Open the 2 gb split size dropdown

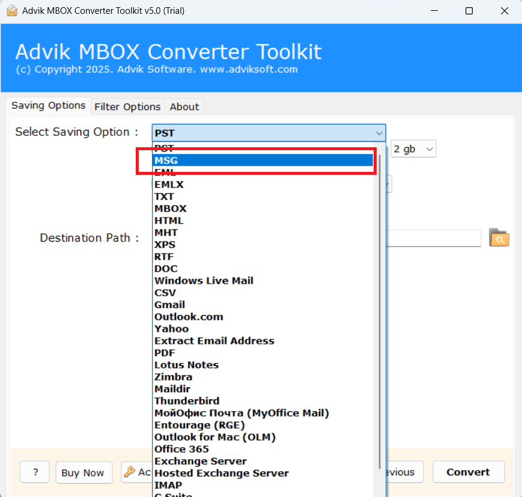click(413, 148)
